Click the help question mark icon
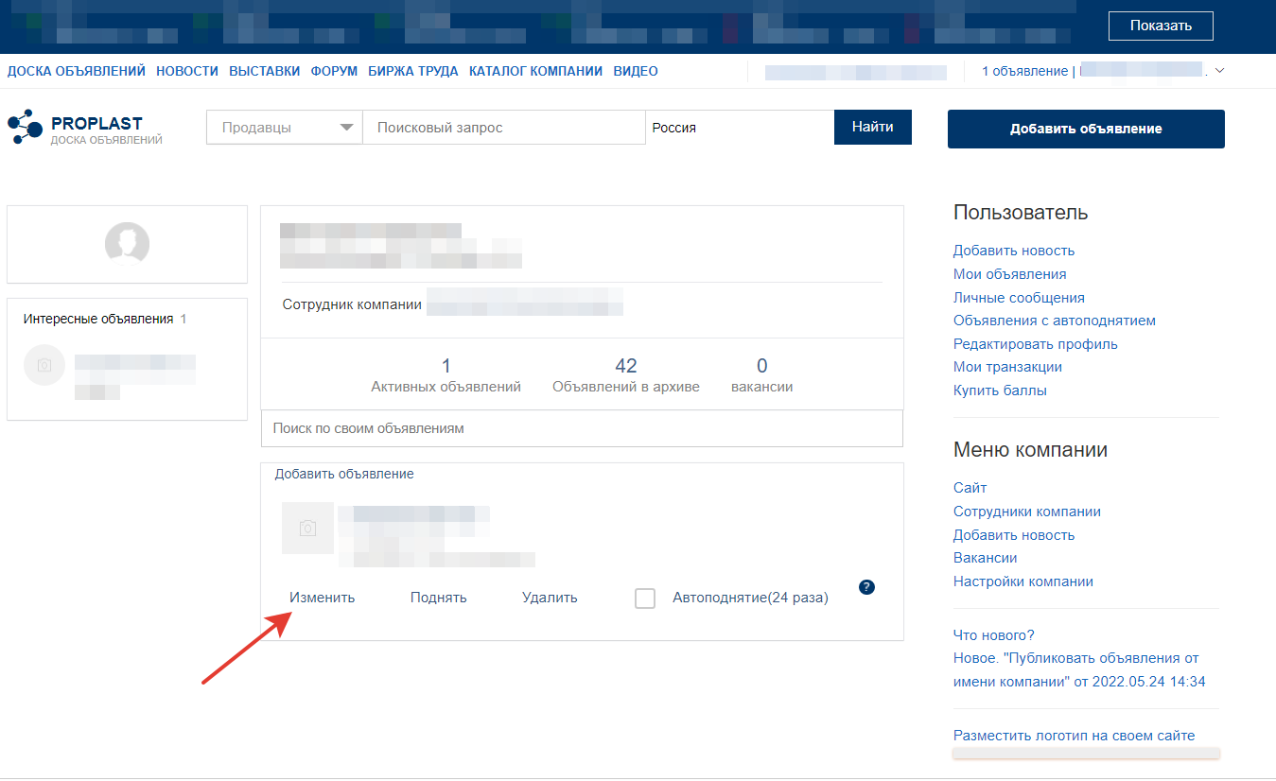Screen dimensions: 1276x781 pos(866,587)
